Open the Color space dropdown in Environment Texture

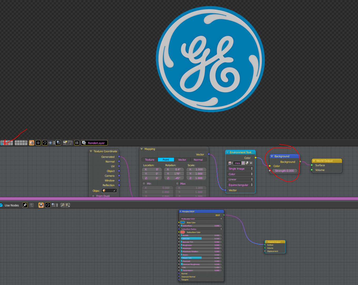coord(240,174)
